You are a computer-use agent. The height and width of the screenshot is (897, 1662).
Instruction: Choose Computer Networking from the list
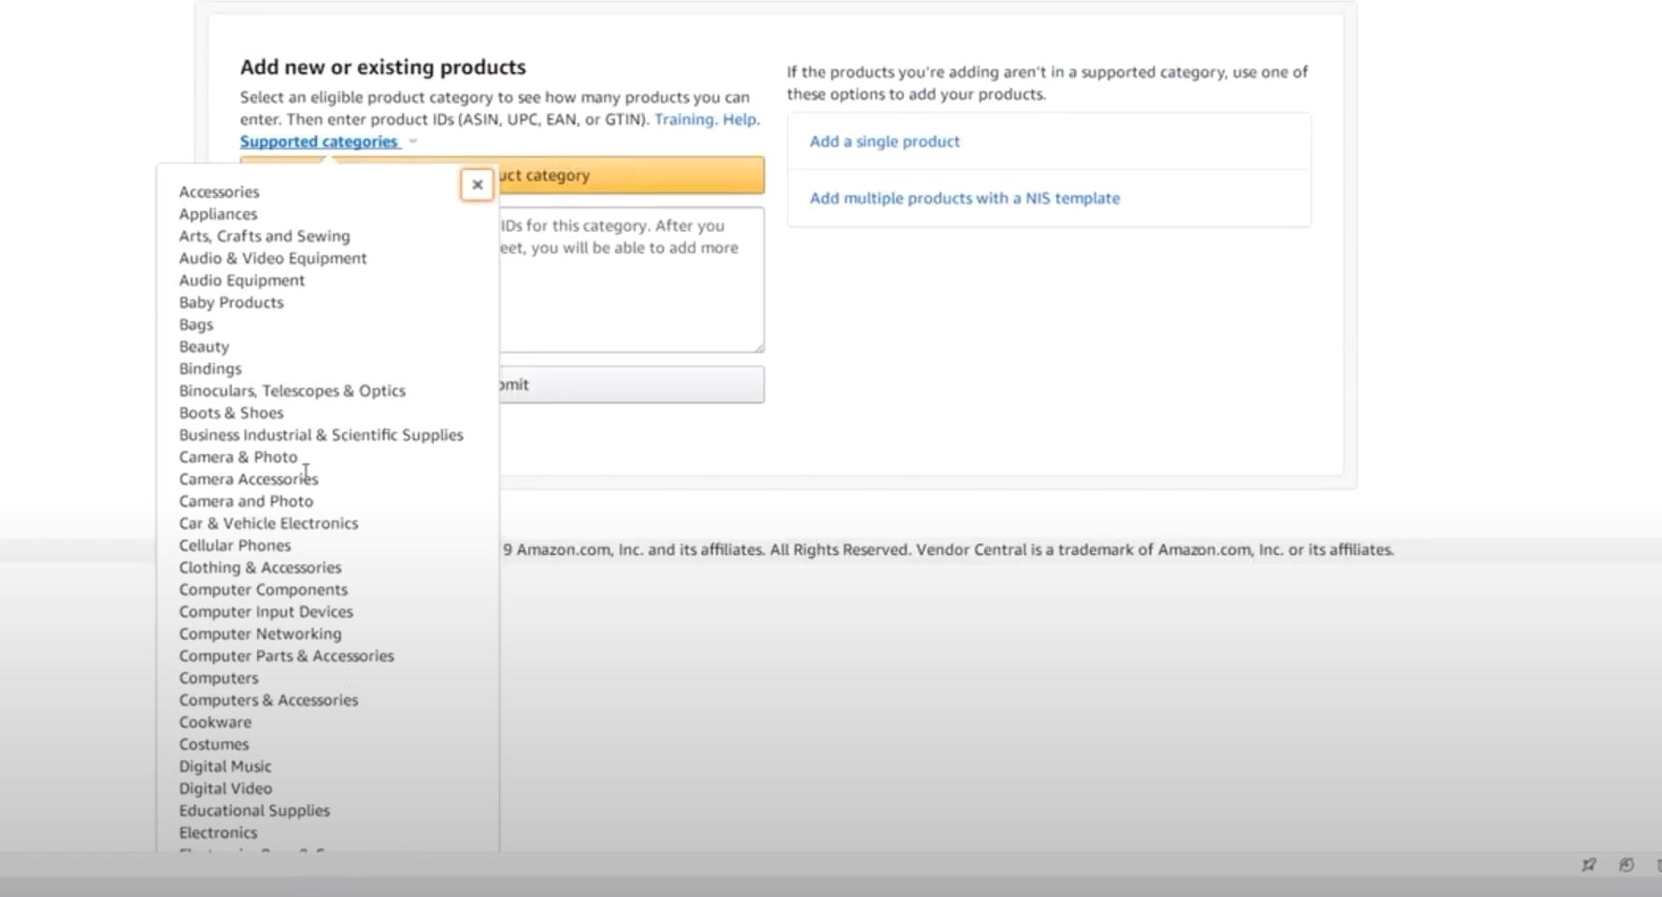pos(260,634)
